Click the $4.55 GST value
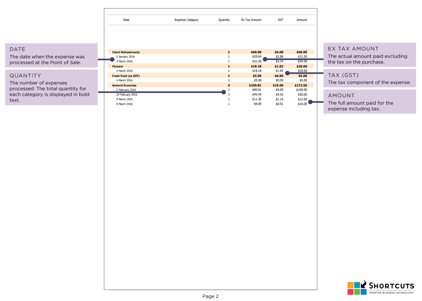Viewport: 422px width, 301px height. (x=279, y=94)
